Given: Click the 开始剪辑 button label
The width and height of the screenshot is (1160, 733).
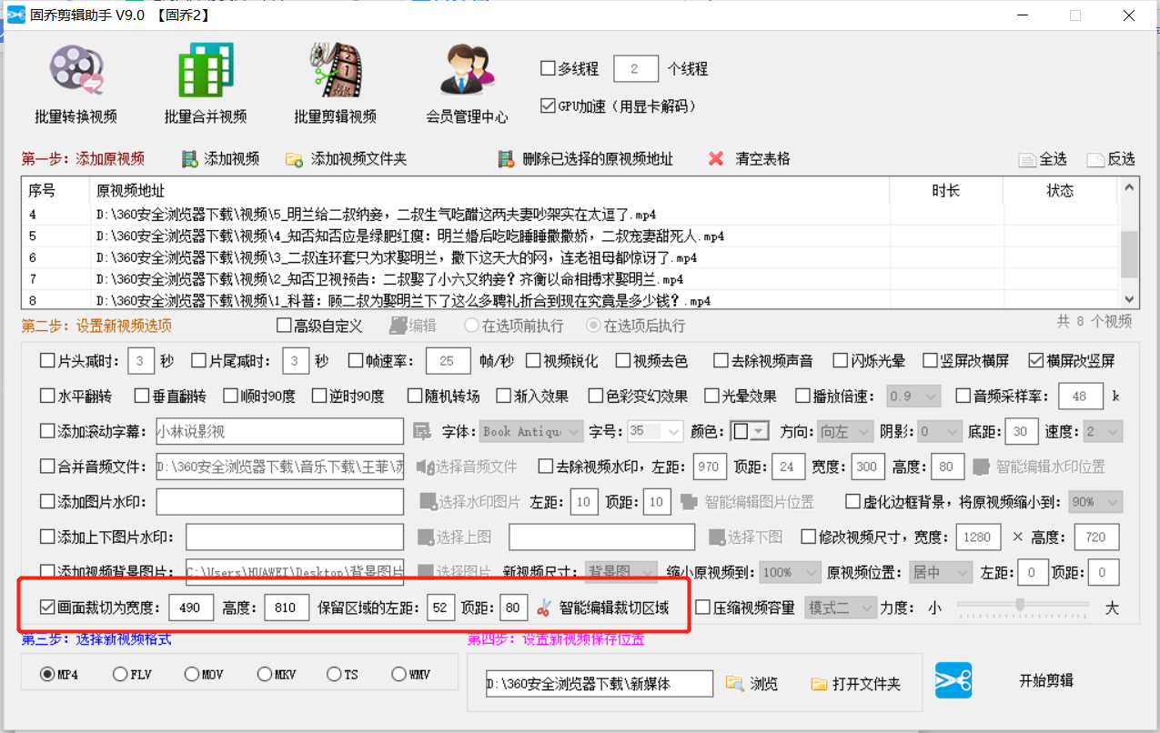Looking at the screenshot, I should click(x=1045, y=681).
